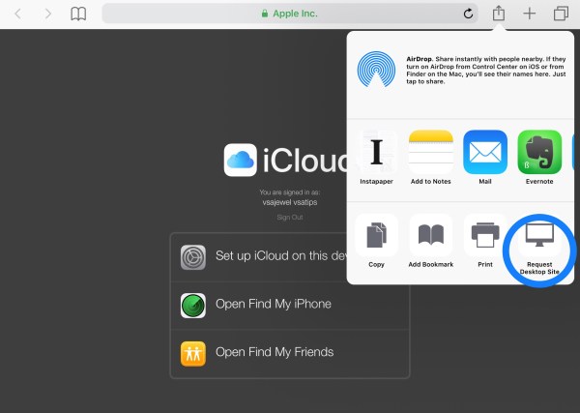Show all tabs with the overview icon
The width and height of the screenshot is (580, 413).
tap(561, 14)
